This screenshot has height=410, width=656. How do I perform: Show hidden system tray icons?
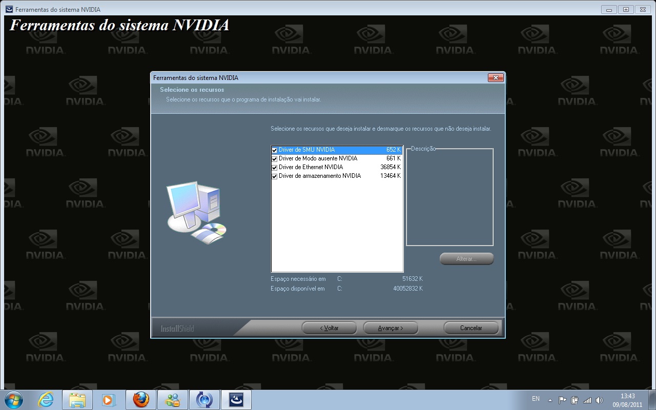point(550,400)
